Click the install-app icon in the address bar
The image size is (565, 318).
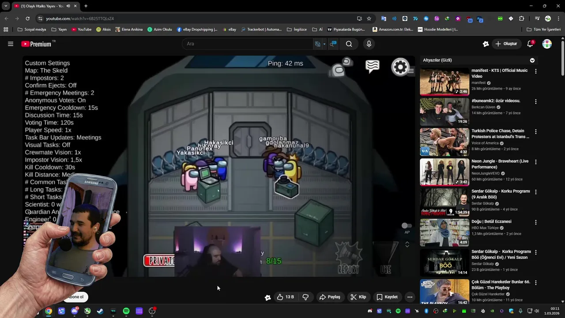coord(359,19)
